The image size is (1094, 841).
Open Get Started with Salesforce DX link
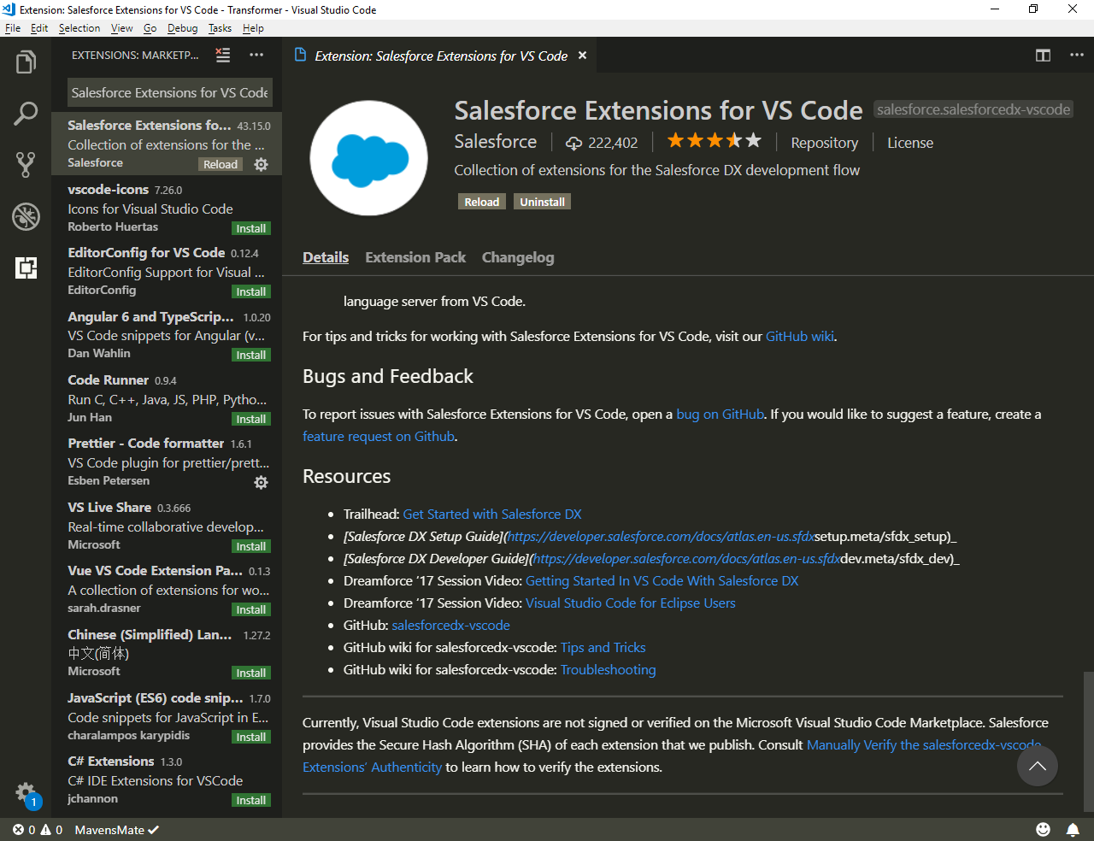[x=492, y=515]
